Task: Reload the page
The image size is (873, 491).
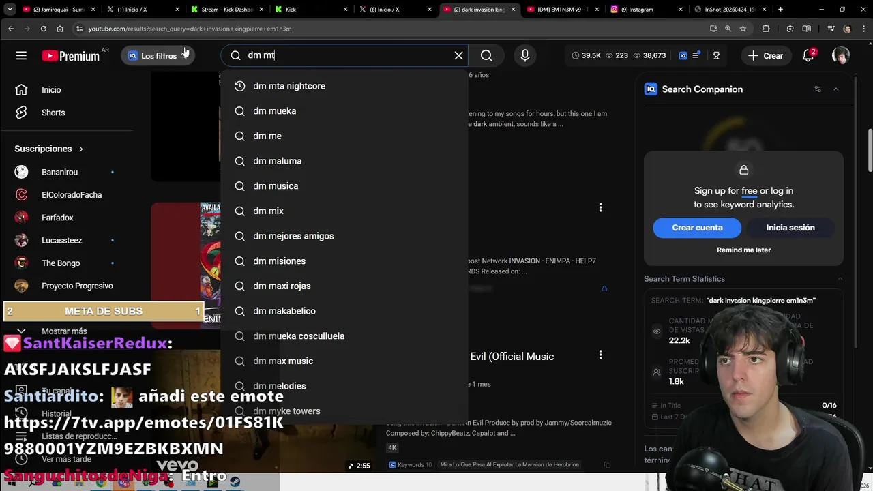Action: pos(44,29)
